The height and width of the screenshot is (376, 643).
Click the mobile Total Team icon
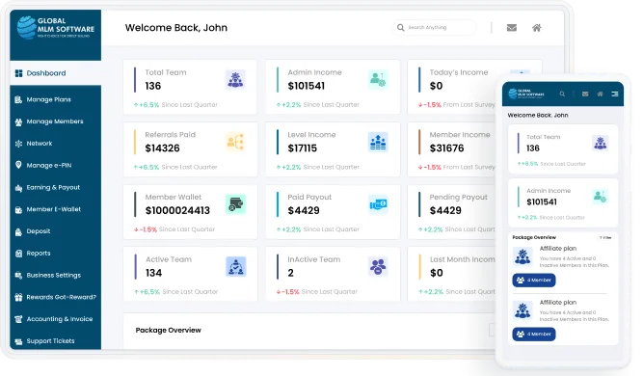pos(601,143)
